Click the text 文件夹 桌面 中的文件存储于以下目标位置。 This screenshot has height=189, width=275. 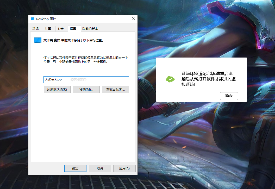coord(73,40)
